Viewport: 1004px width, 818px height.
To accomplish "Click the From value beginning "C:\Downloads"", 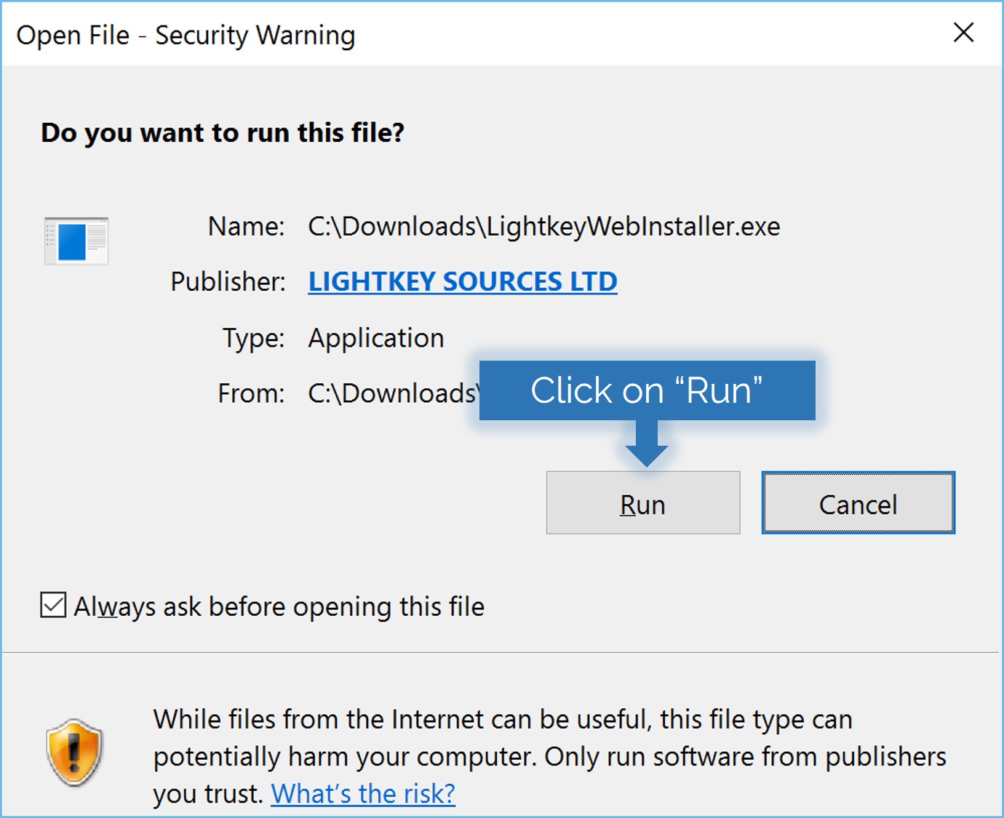I will 393,393.
